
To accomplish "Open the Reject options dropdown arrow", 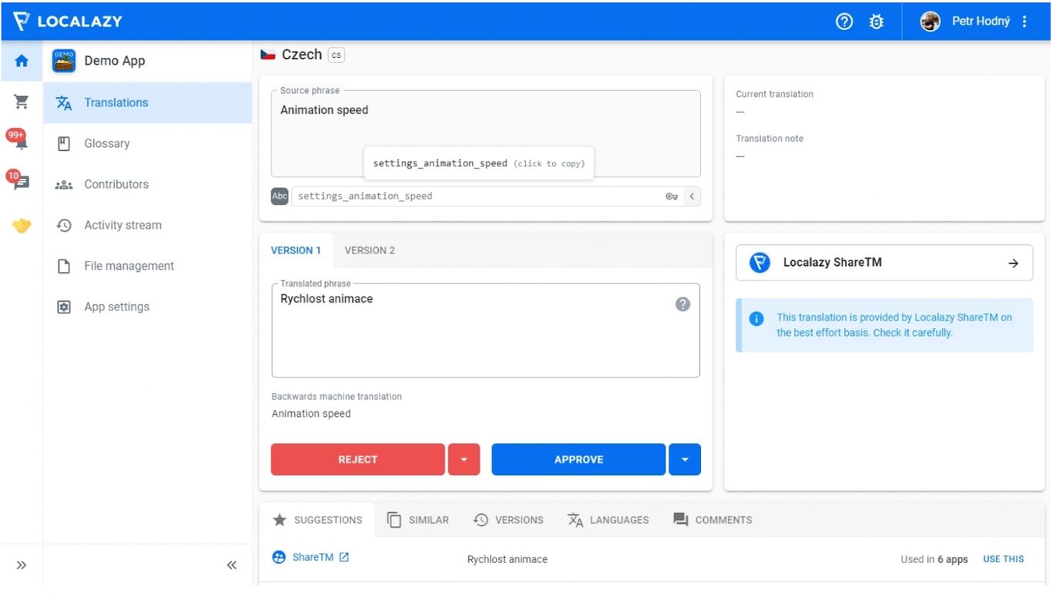I will pyautogui.click(x=464, y=459).
